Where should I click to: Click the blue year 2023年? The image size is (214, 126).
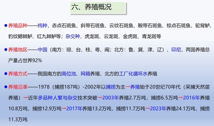158,109
